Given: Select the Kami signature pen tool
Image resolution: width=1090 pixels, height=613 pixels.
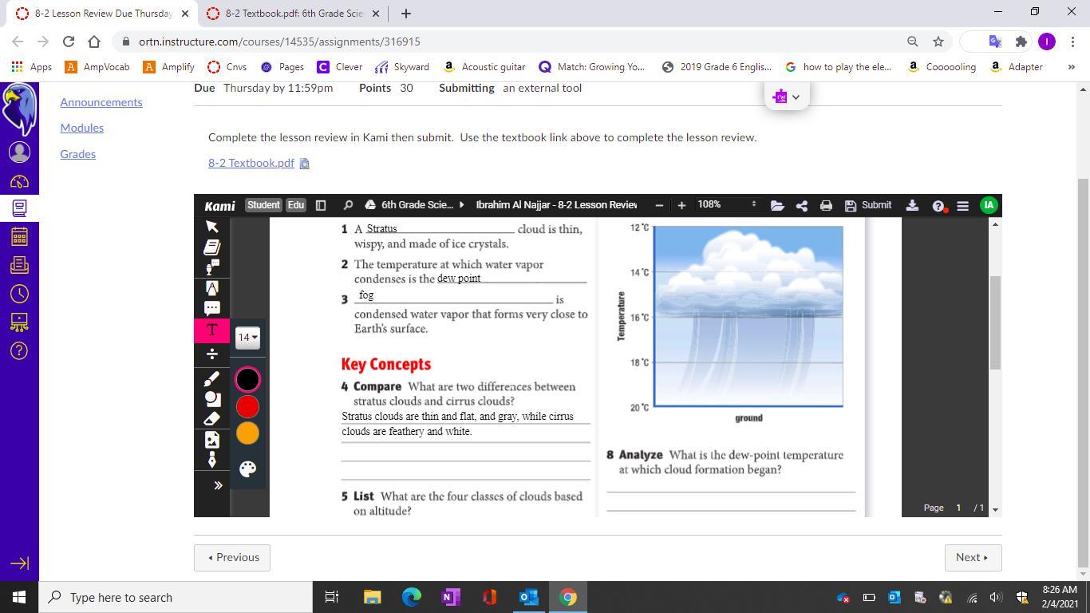Looking at the screenshot, I should click(211, 459).
